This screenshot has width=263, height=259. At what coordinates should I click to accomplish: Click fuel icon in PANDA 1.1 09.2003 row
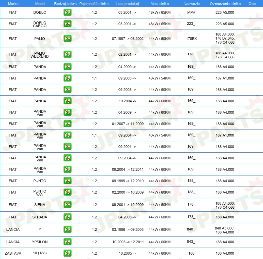point(67,78)
